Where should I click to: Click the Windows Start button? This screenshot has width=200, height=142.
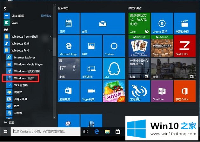point(5,131)
